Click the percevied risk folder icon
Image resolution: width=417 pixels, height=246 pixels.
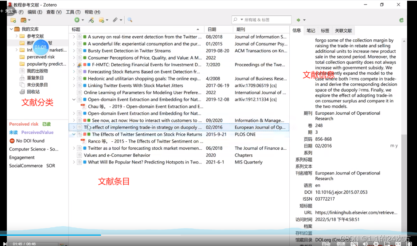tap(22, 57)
